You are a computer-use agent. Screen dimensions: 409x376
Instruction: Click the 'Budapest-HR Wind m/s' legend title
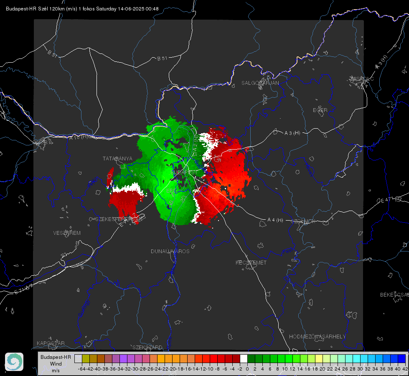(56, 363)
